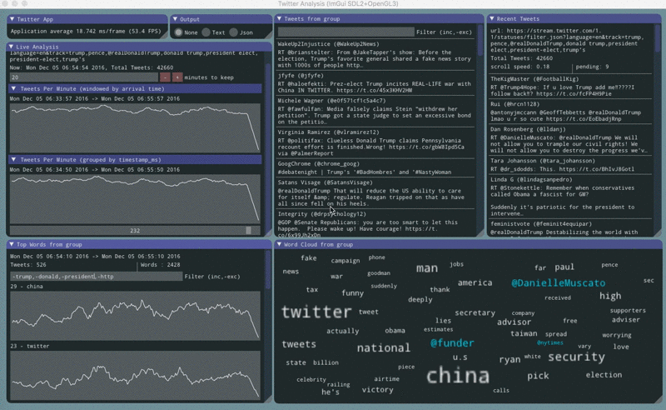666x410 pixels.
Task: Click the resize grip of Recent Tweets panel
Action: click(658, 233)
